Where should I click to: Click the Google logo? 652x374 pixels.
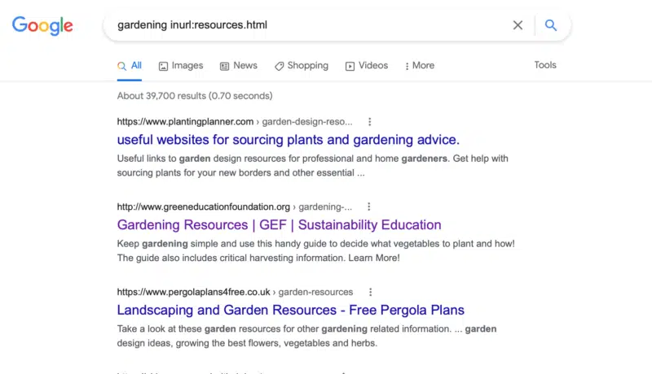click(x=42, y=26)
